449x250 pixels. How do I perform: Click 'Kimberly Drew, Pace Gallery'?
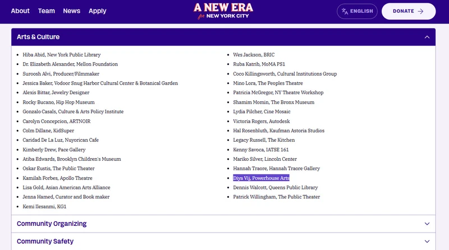pos(54,150)
